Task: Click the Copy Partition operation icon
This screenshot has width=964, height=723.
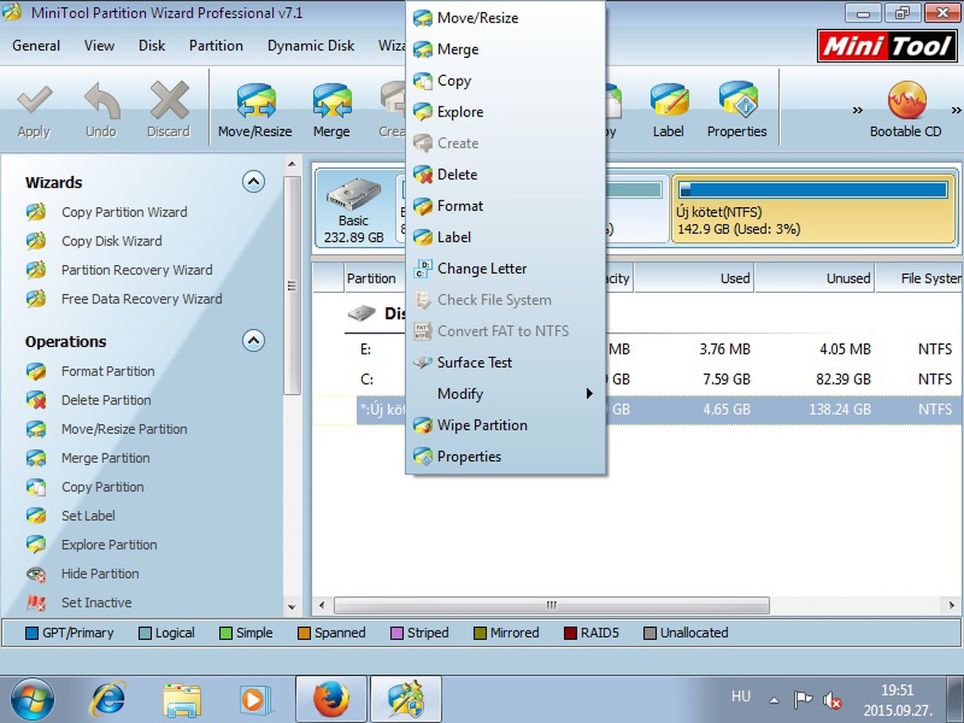Action: point(36,487)
